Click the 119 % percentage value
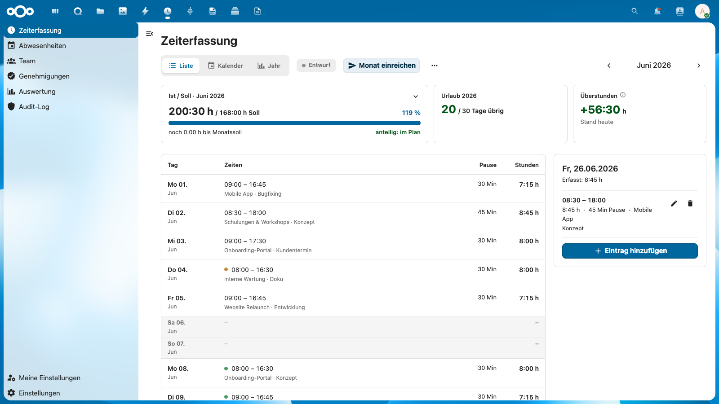The image size is (719, 404). click(411, 113)
